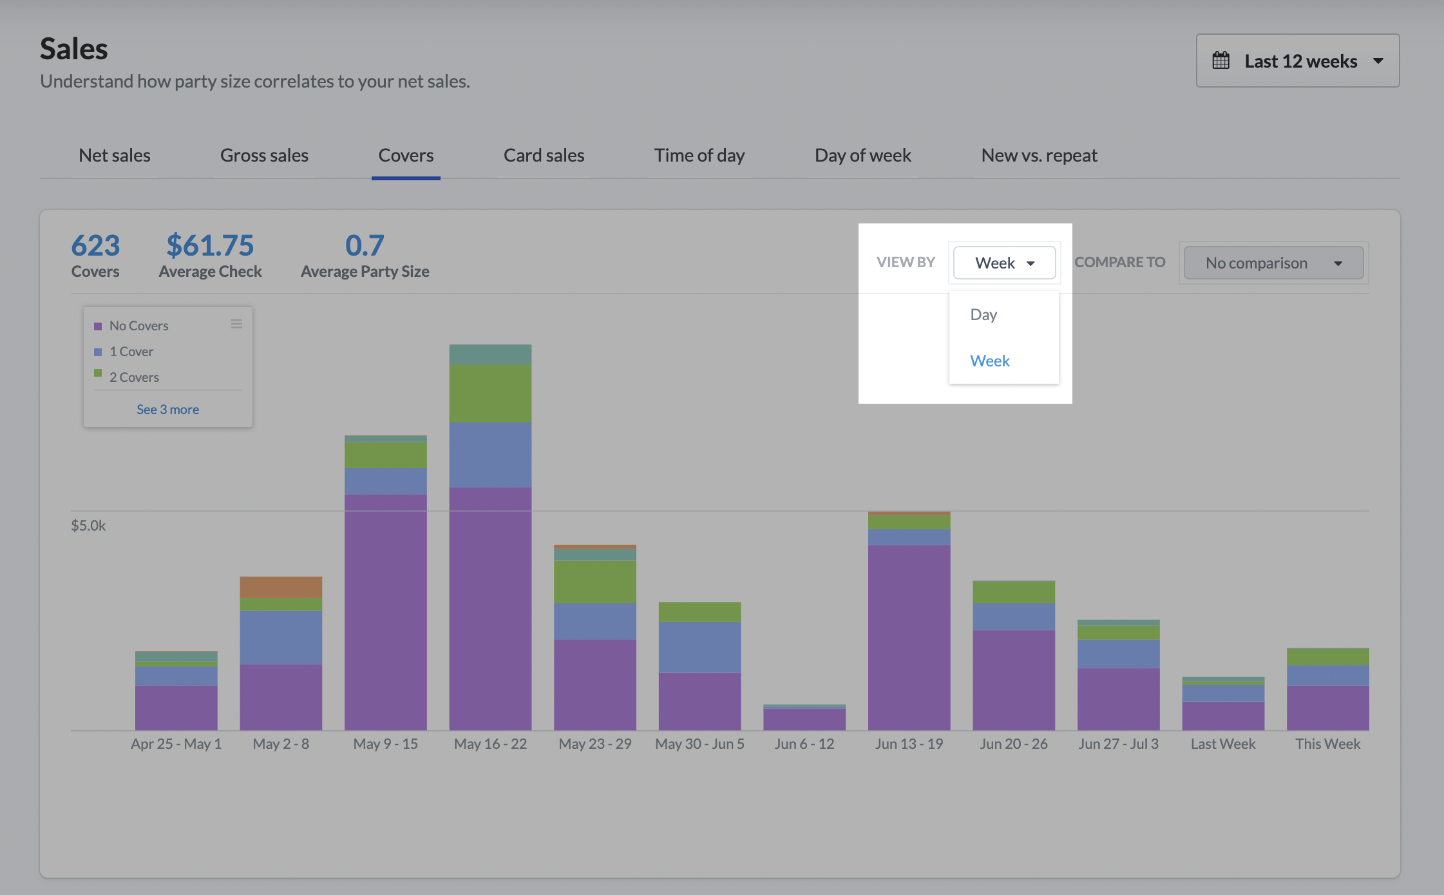Image resolution: width=1444 pixels, height=895 pixels.
Task: Open the Time of day tab
Action: [x=699, y=155]
